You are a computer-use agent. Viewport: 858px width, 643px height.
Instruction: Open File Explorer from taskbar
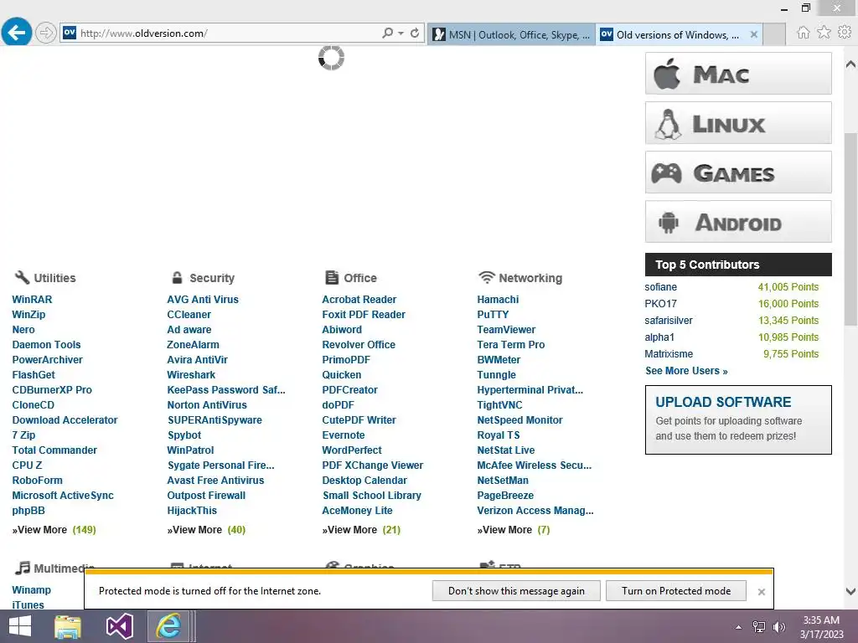pos(68,626)
